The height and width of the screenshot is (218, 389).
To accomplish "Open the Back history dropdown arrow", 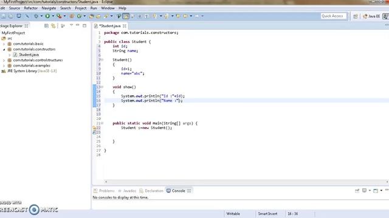I will 191,16.
